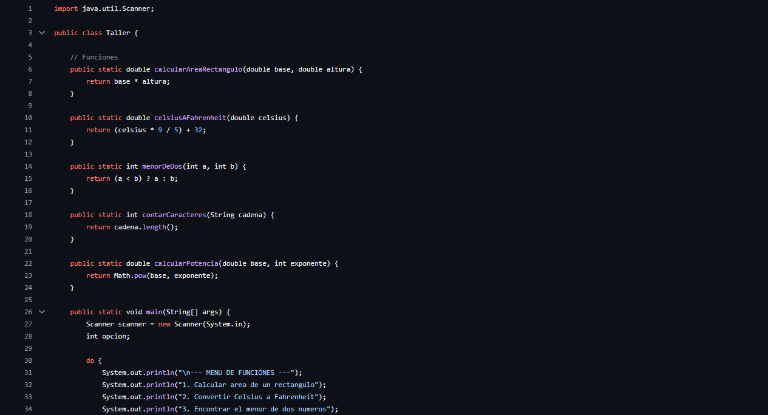Collapse the main method fold chevron
Viewport: 768px width, 415px height.
[42, 312]
